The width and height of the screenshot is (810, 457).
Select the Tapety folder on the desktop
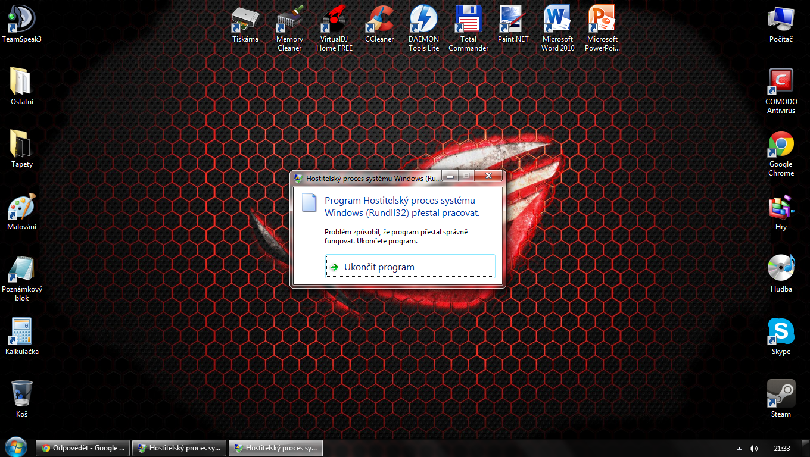[22, 149]
